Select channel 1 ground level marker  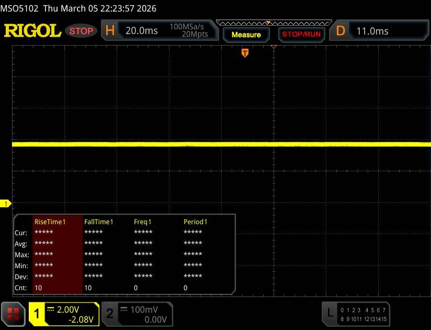tap(6, 203)
